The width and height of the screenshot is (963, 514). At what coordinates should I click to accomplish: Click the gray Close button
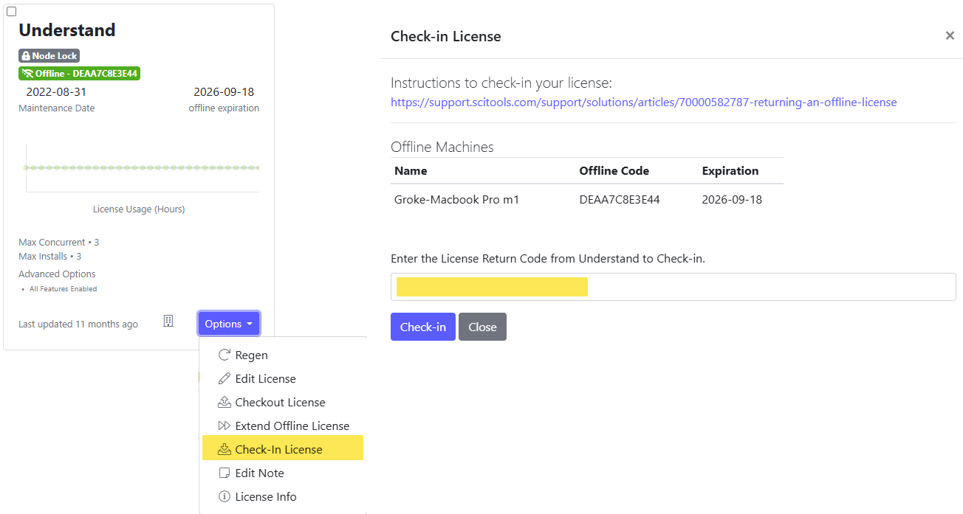point(482,327)
